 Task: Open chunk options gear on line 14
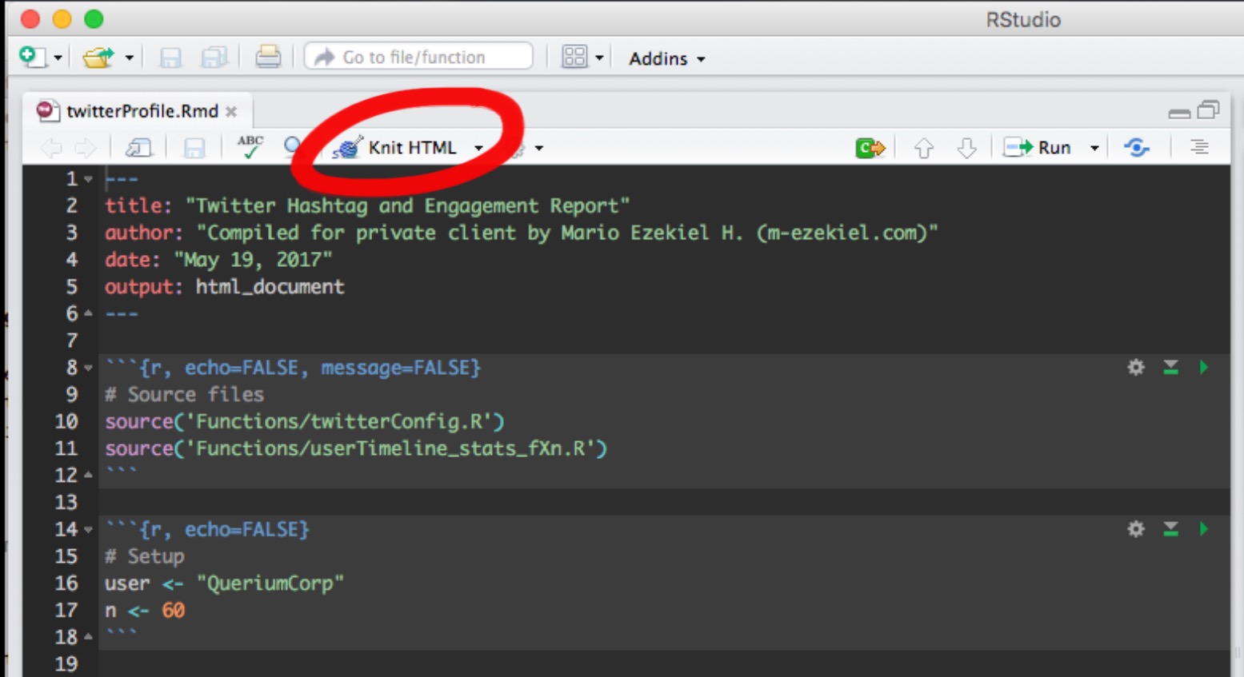click(1136, 529)
